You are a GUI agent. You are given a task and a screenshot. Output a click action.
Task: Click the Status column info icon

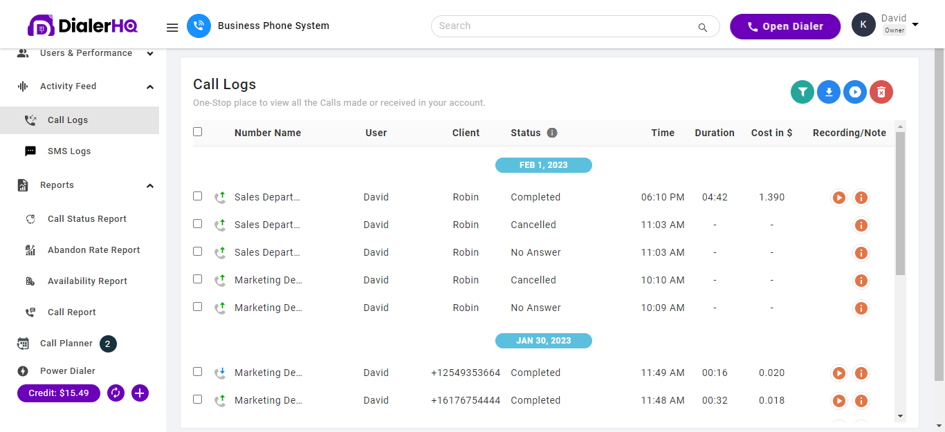point(552,132)
